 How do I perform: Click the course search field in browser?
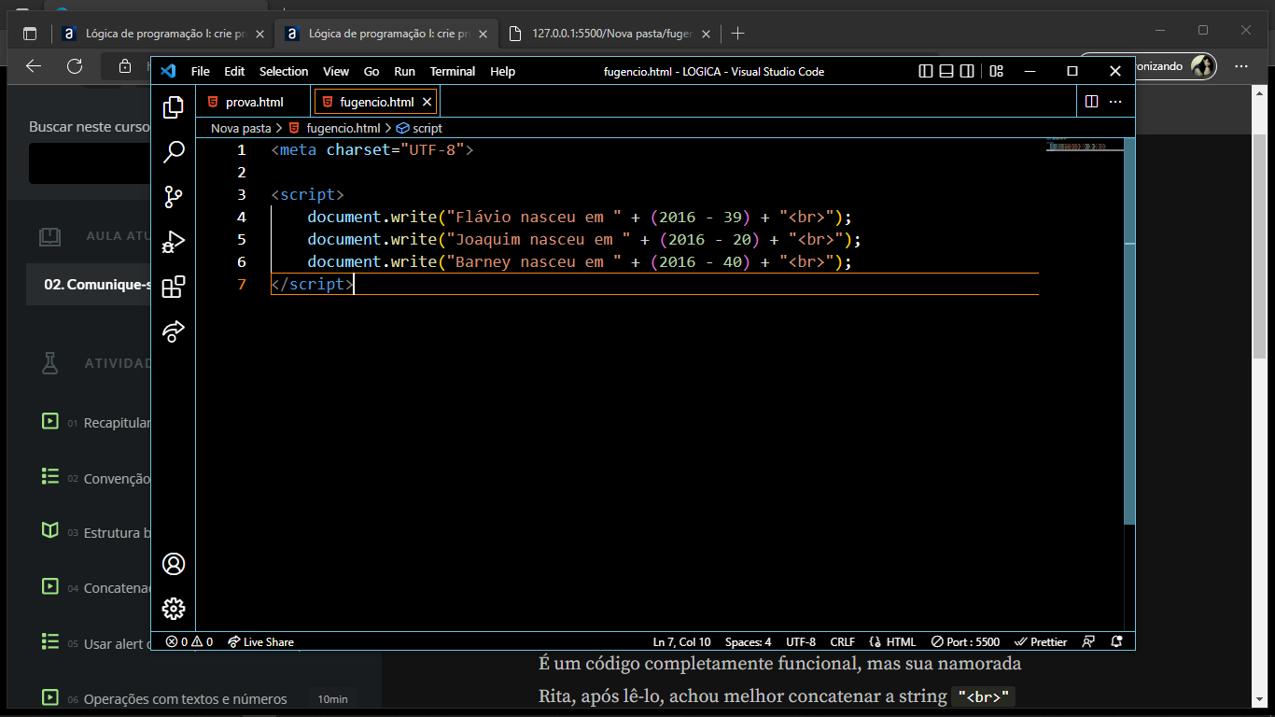[x=89, y=163]
